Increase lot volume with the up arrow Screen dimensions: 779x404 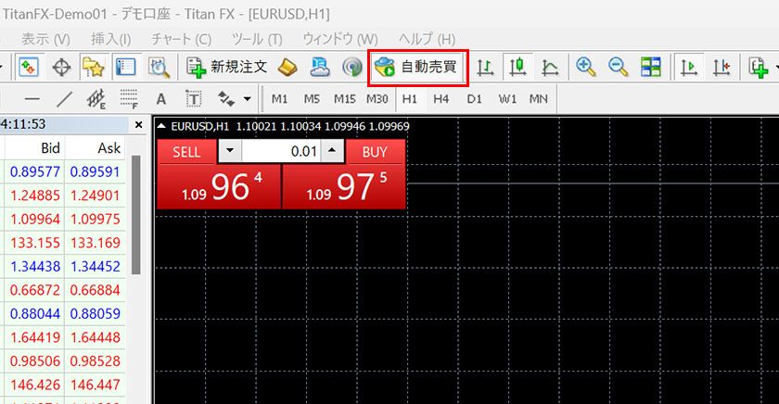[x=333, y=152]
